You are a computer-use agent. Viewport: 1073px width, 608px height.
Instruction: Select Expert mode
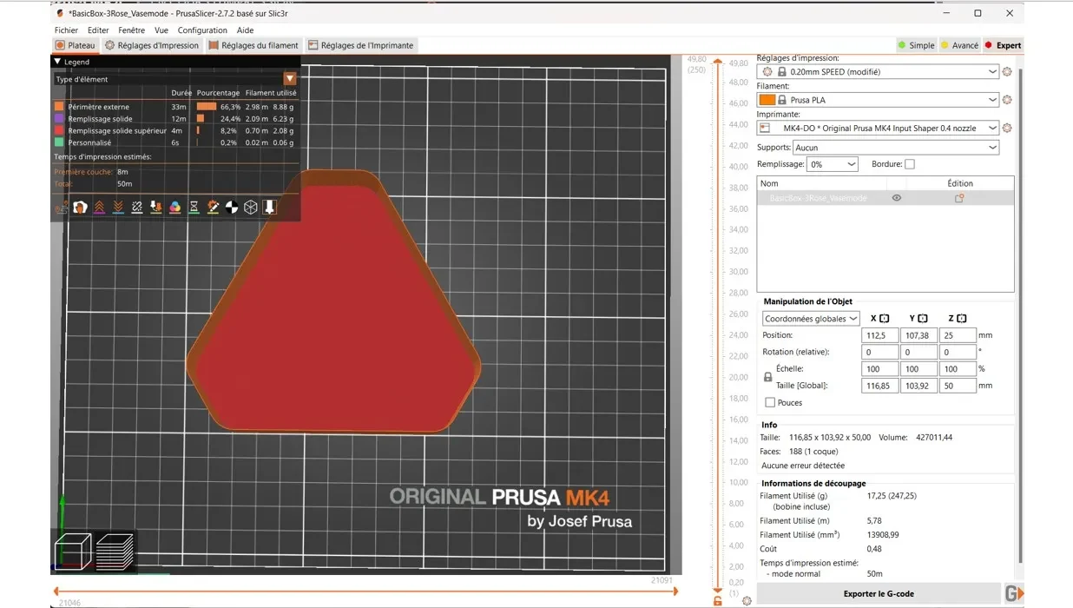tap(1002, 45)
